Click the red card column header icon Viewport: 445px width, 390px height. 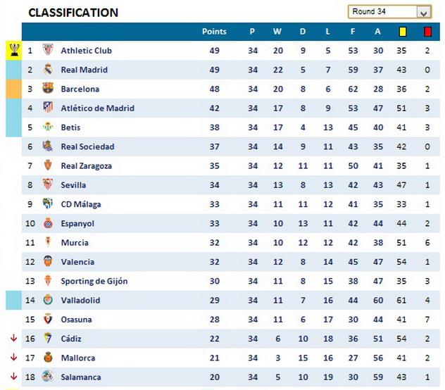427,32
